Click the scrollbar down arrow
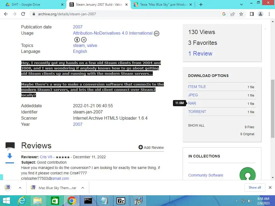Viewport: 275px width, 206px height. click(273, 178)
